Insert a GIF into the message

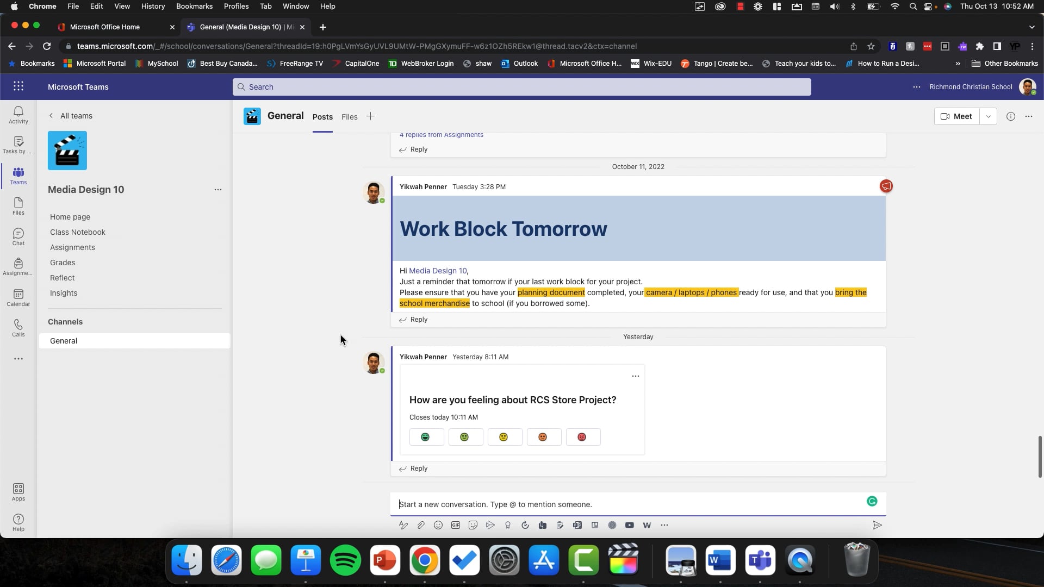tap(456, 525)
